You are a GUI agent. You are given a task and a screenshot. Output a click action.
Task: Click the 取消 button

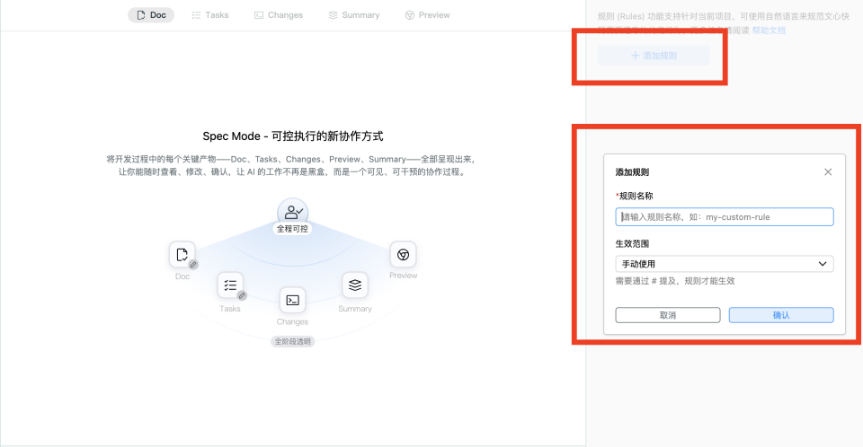[668, 315]
